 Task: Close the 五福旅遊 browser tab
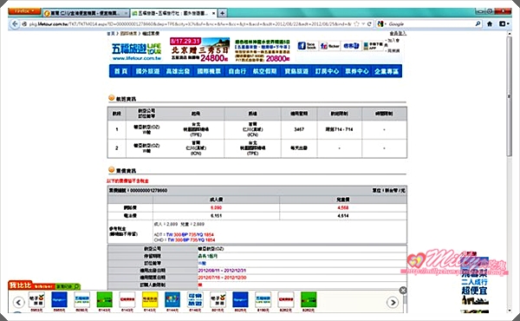[x=213, y=13]
